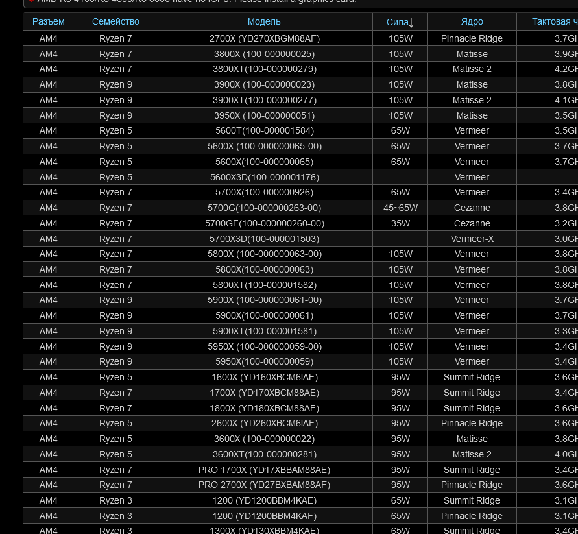
Task: Select model cell 5600X3D(100-000001176)
Action: (x=264, y=177)
